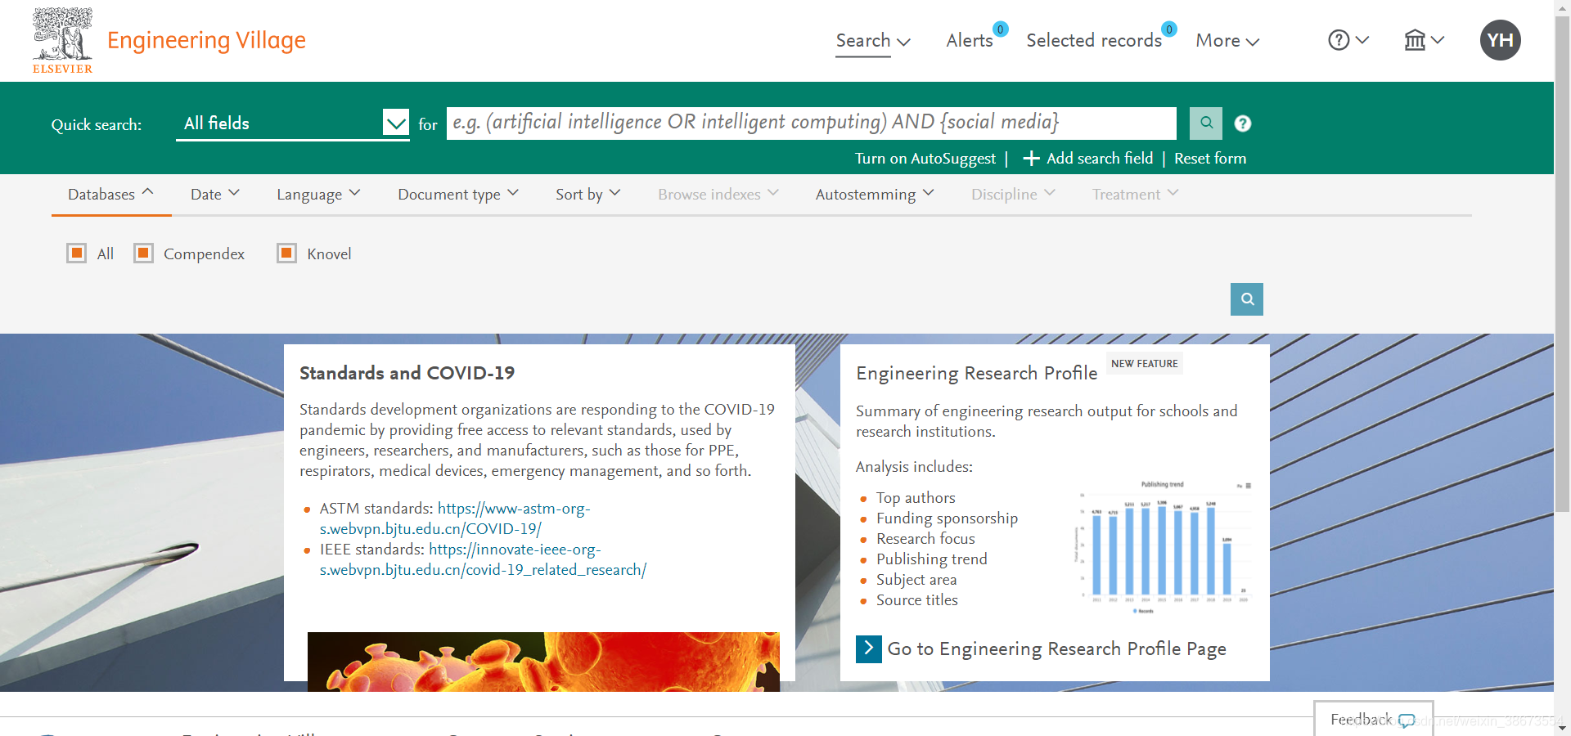Open the institution building icon menu
1571x736 pixels.
pos(1425,40)
